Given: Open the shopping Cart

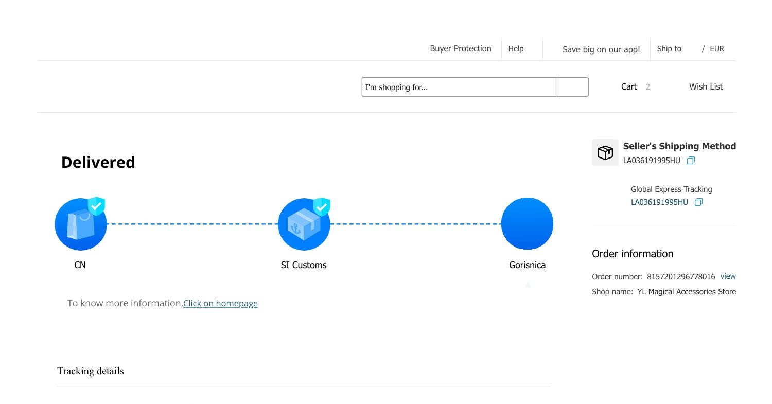Looking at the screenshot, I should point(629,86).
